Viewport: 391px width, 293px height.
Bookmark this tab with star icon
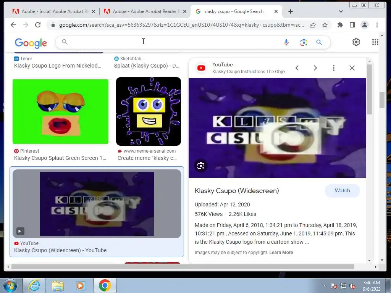pos(325,25)
